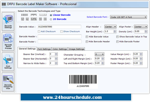This screenshot has height=102, width=150.
Task: Tick Hide Barcode Footer checkbox
Action: click(x=117, y=42)
